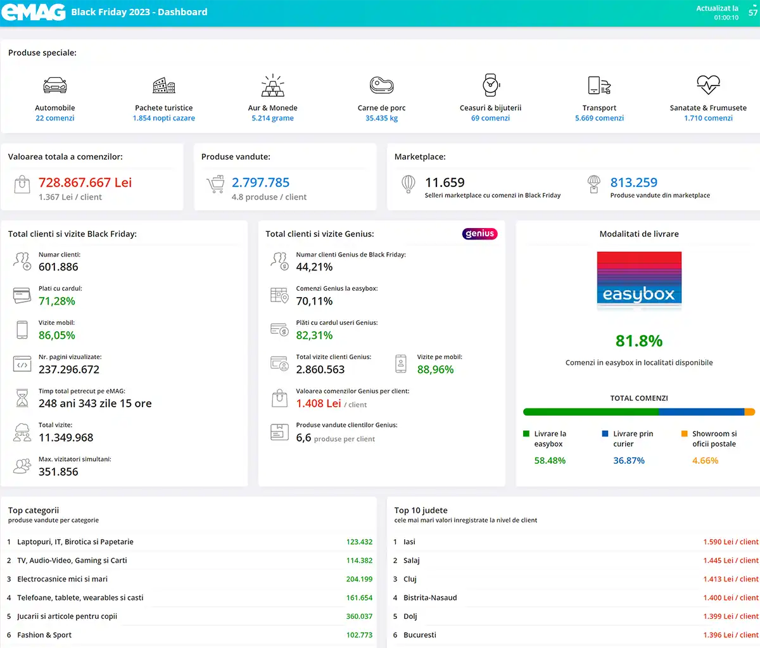
Task: Select the "Jucarii si articole pentru copii" row
Action: tap(189, 616)
